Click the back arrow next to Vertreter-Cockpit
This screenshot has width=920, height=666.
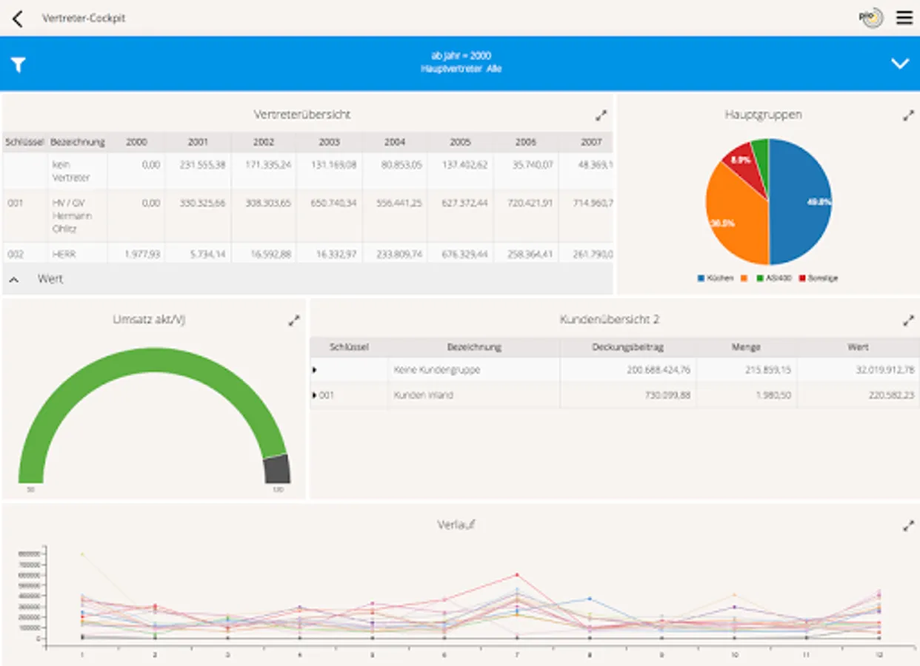coord(17,17)
